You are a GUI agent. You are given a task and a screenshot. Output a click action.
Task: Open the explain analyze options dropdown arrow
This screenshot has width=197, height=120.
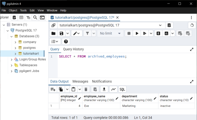173,33
